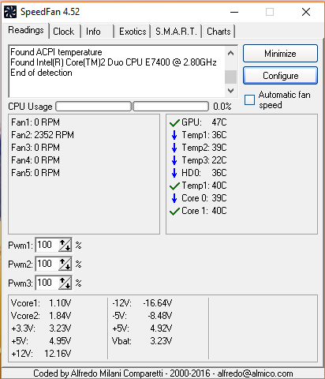Open the Clock tab
Screen dimensions: 325x379
click(64, 32)
